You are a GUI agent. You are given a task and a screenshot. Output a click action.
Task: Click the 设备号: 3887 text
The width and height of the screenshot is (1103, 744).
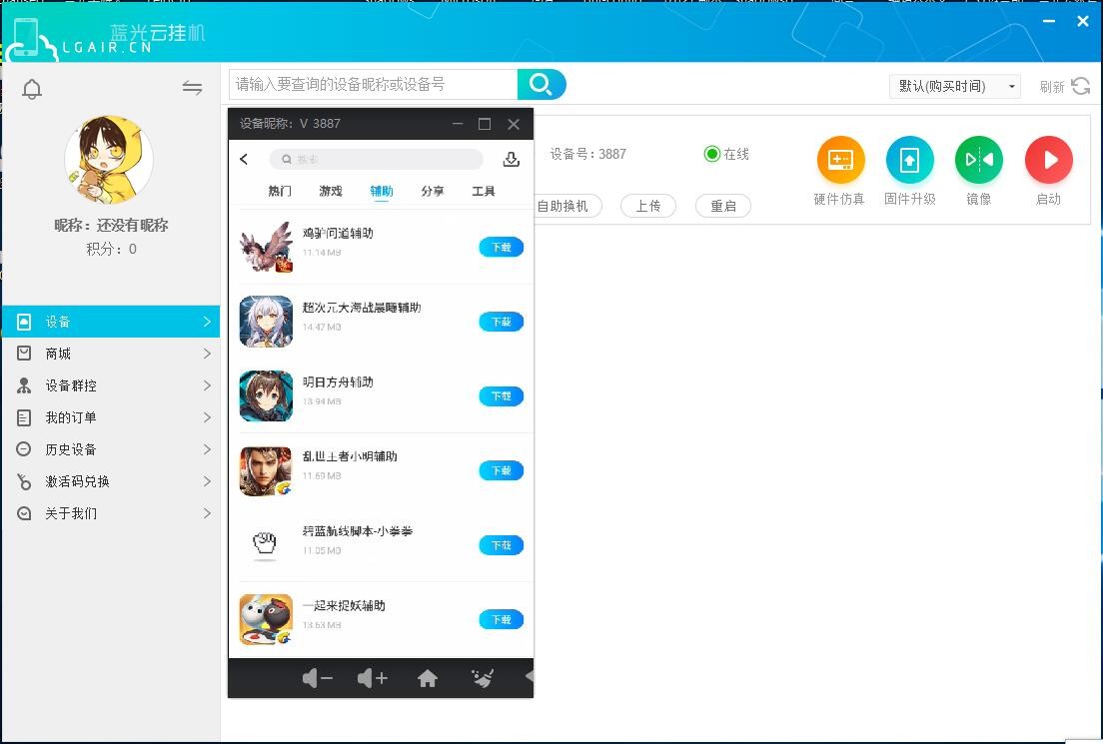588,154
